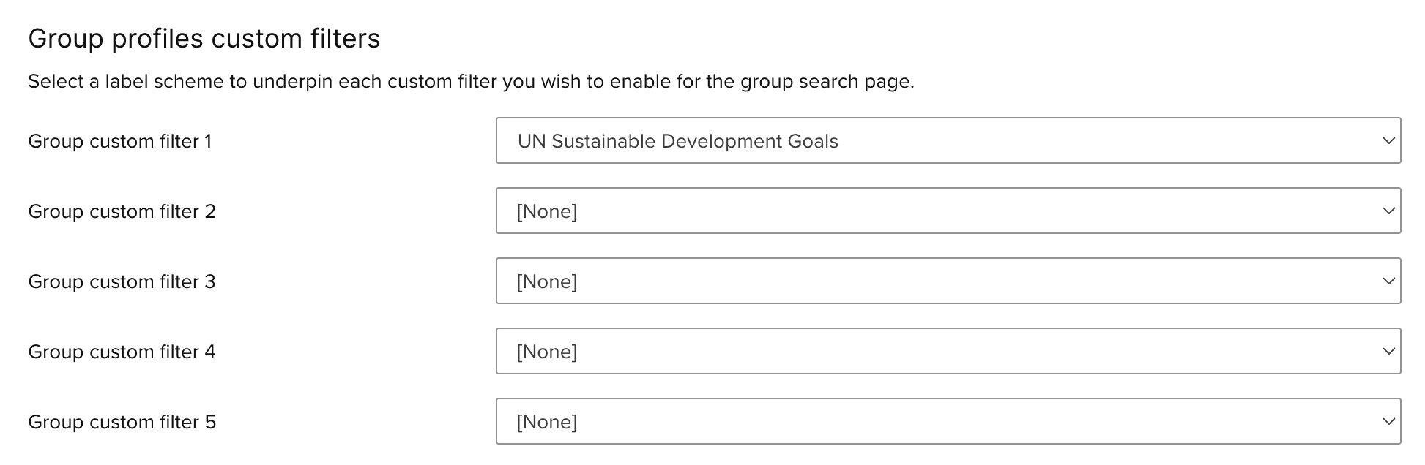Expand the Group custom filter 3 select box
1425x465 pixels.
948,281
